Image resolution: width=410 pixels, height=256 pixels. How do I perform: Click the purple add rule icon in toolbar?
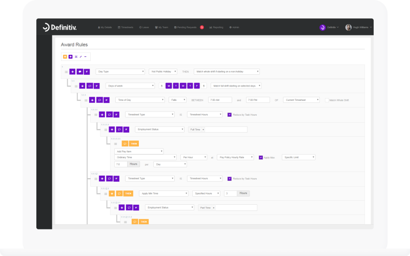point(71,57)
